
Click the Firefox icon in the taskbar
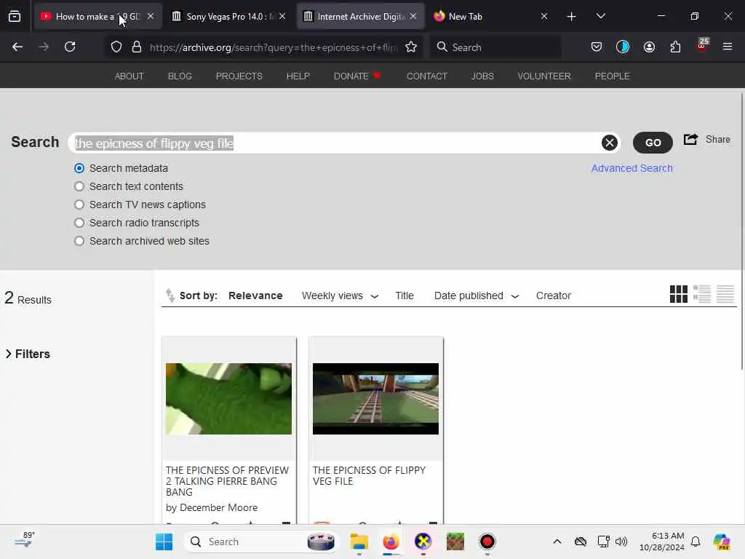[x=391, y=542]
